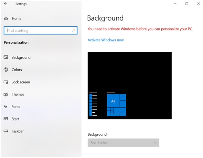Click the Themes brush icon

6,94
